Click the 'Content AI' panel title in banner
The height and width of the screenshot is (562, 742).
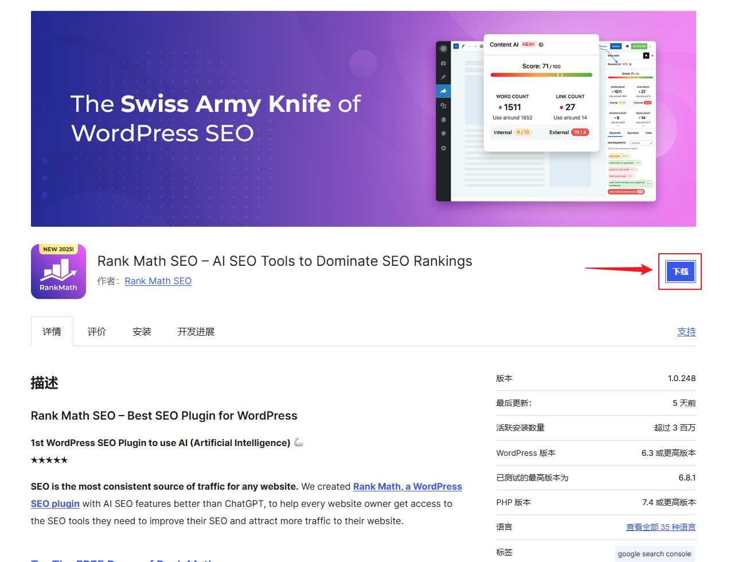[x=504, y=45]
